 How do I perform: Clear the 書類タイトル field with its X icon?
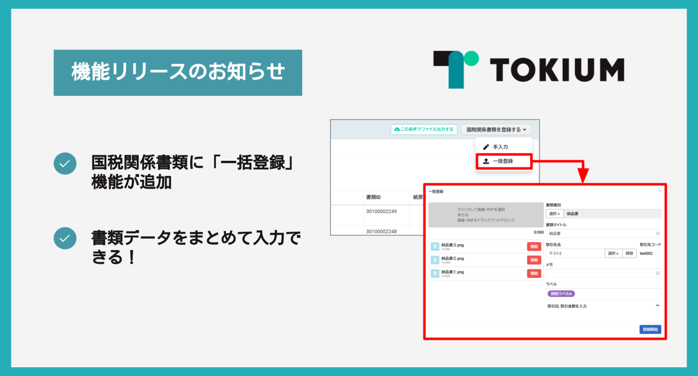click(658, 233)
